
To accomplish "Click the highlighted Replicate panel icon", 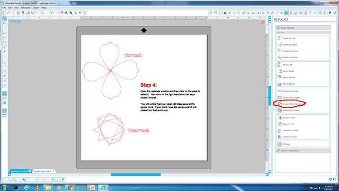I will [x=287, y=13].
